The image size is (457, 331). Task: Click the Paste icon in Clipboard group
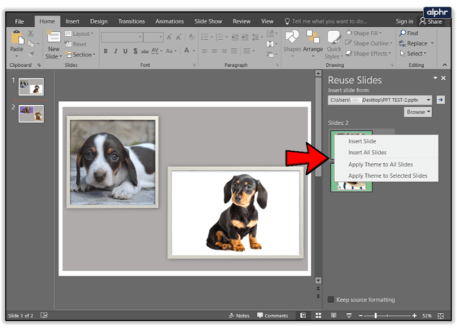pyautogui.click(x=16, y=40)
